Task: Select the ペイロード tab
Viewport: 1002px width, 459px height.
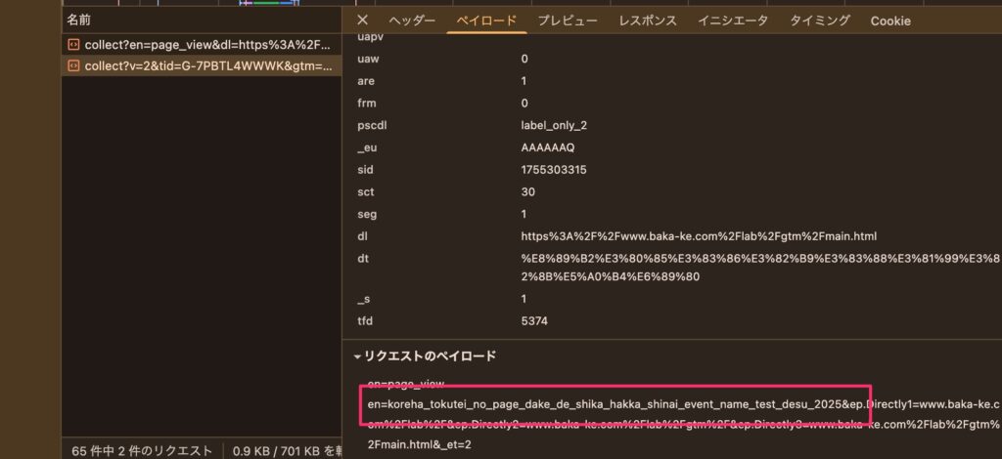Action: [x=486, y=21]
